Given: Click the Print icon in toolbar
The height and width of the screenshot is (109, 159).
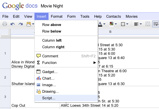Looking at the screenshot, I should (x=5, y=24).
